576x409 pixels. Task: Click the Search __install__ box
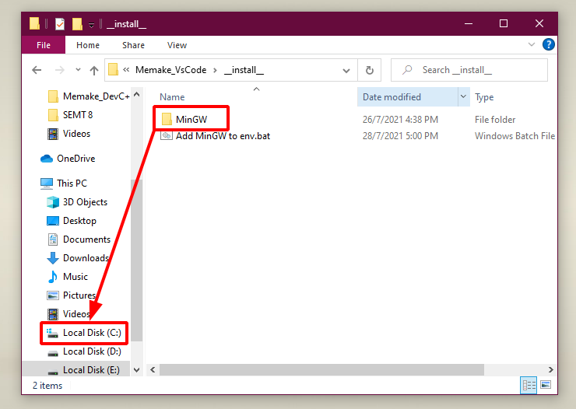tap(469, 70)
